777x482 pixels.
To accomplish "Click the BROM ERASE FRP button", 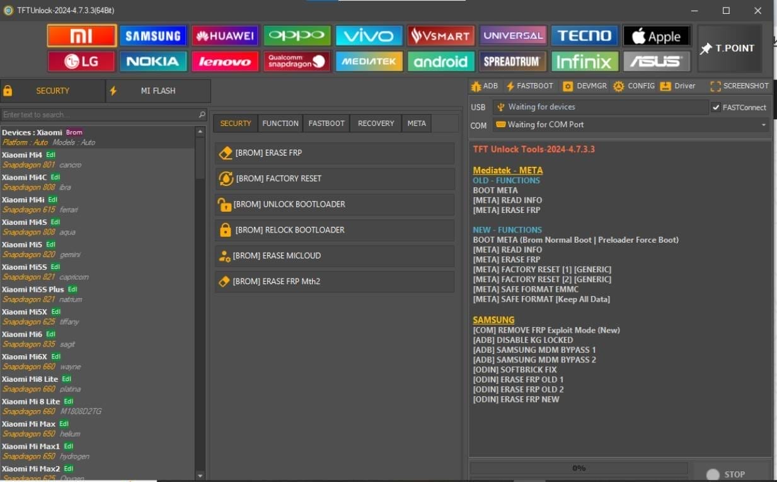I will coord(334,152).
